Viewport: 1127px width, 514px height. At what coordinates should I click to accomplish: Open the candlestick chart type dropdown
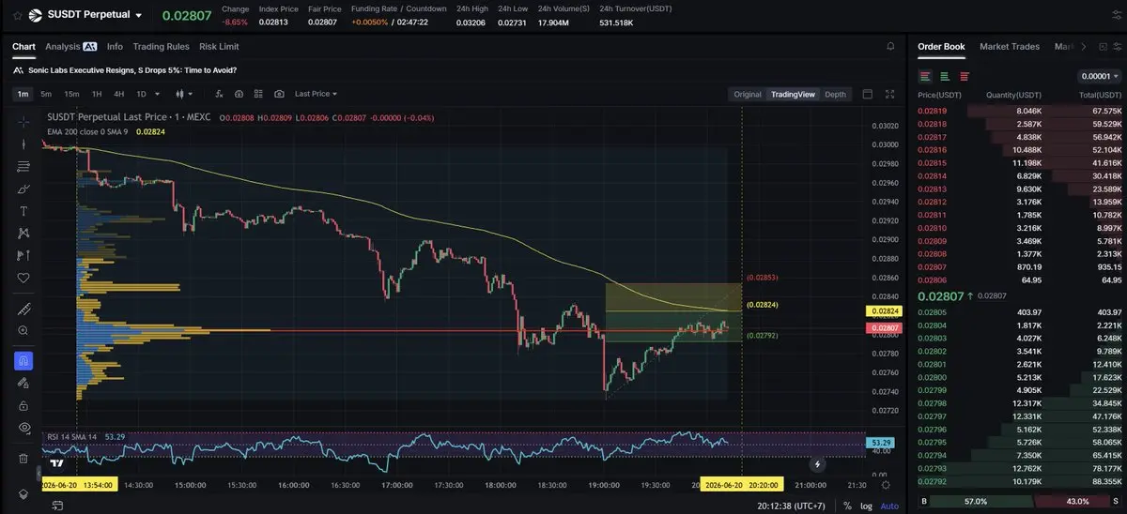[x=185, y=94]
